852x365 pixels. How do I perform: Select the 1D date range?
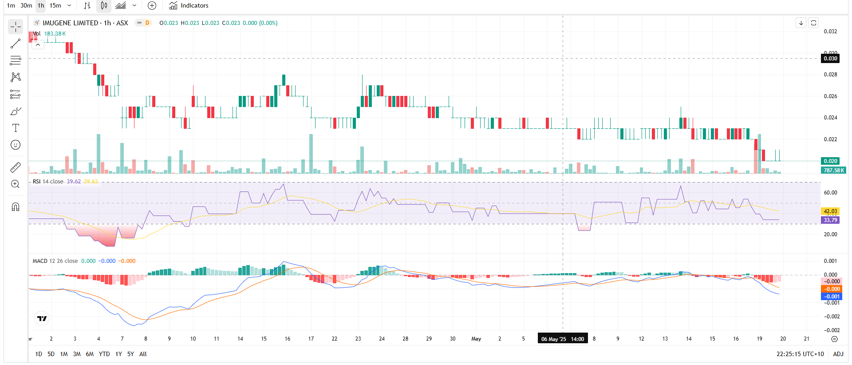click(x=39, y=354)
